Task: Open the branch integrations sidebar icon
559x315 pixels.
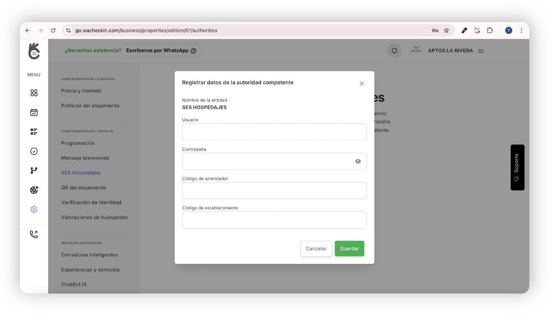Action: click(34, 171)
